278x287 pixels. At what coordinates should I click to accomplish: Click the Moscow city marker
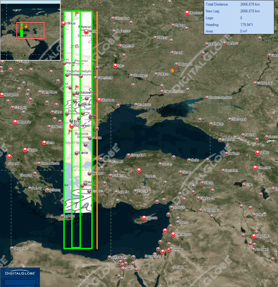pyautogui.click(x=187, y=13)
